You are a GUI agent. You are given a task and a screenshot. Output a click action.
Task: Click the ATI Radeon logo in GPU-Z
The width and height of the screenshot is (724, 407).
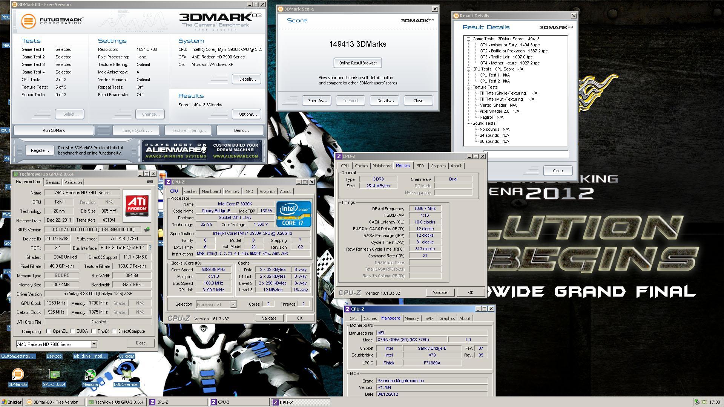click(137, 205)
